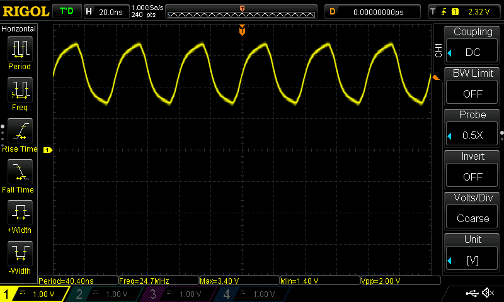Viewport: 504px width, 302px height.
Task: Toggle the speaker sound icon
Action: coord(488,293)
